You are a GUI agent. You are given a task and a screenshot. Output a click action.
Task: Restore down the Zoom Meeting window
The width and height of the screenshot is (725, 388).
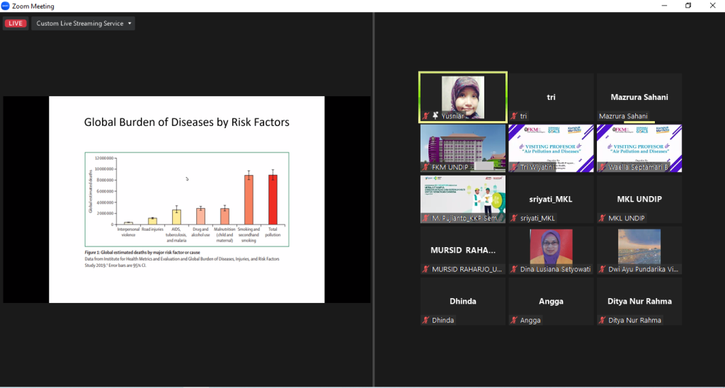point(687,6)
